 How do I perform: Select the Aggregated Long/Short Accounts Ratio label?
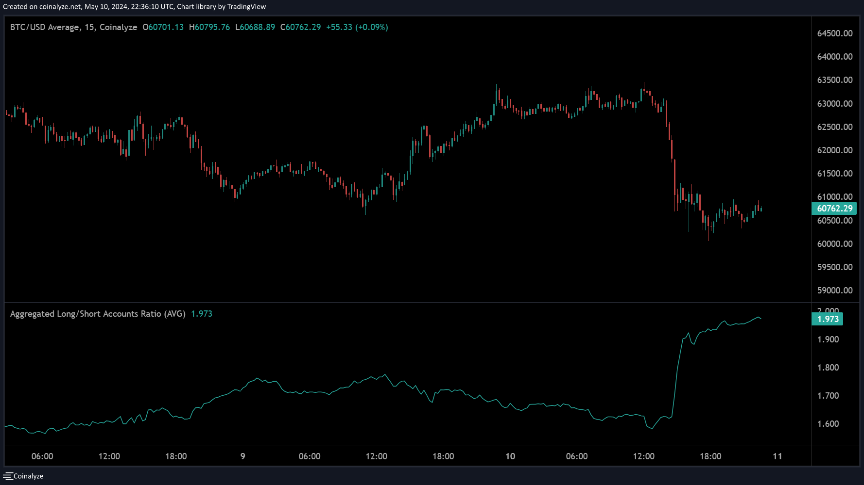[x=98, y=314]
